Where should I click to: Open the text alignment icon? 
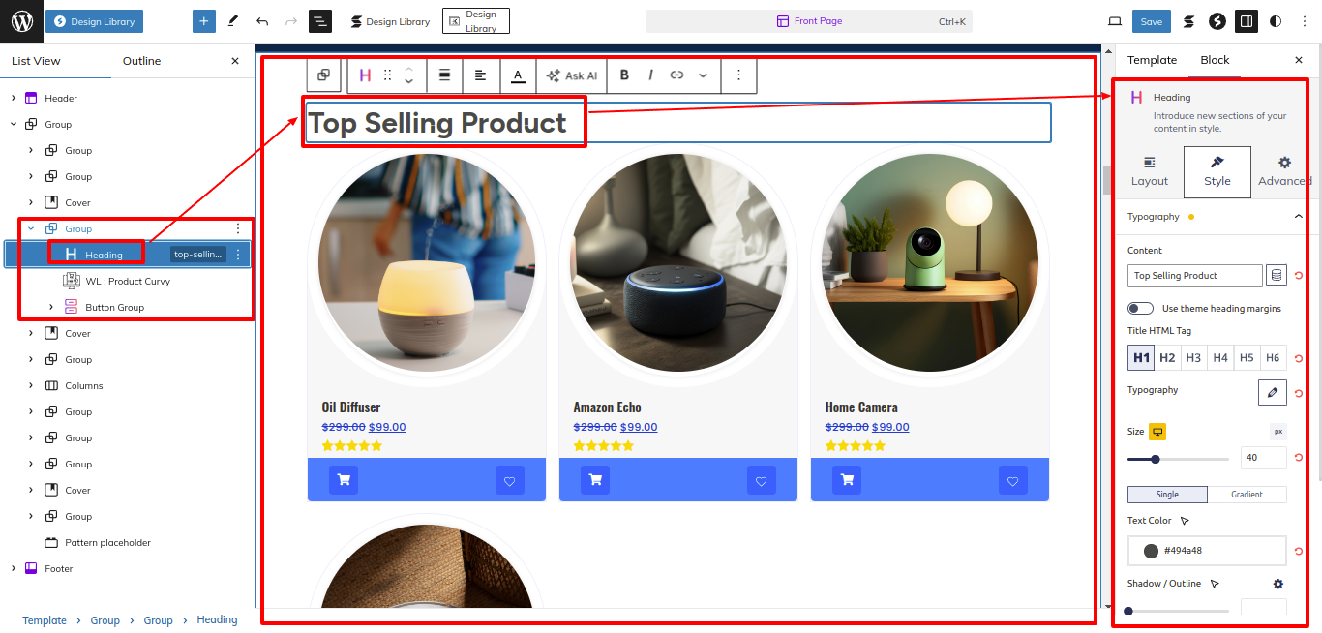481,75
